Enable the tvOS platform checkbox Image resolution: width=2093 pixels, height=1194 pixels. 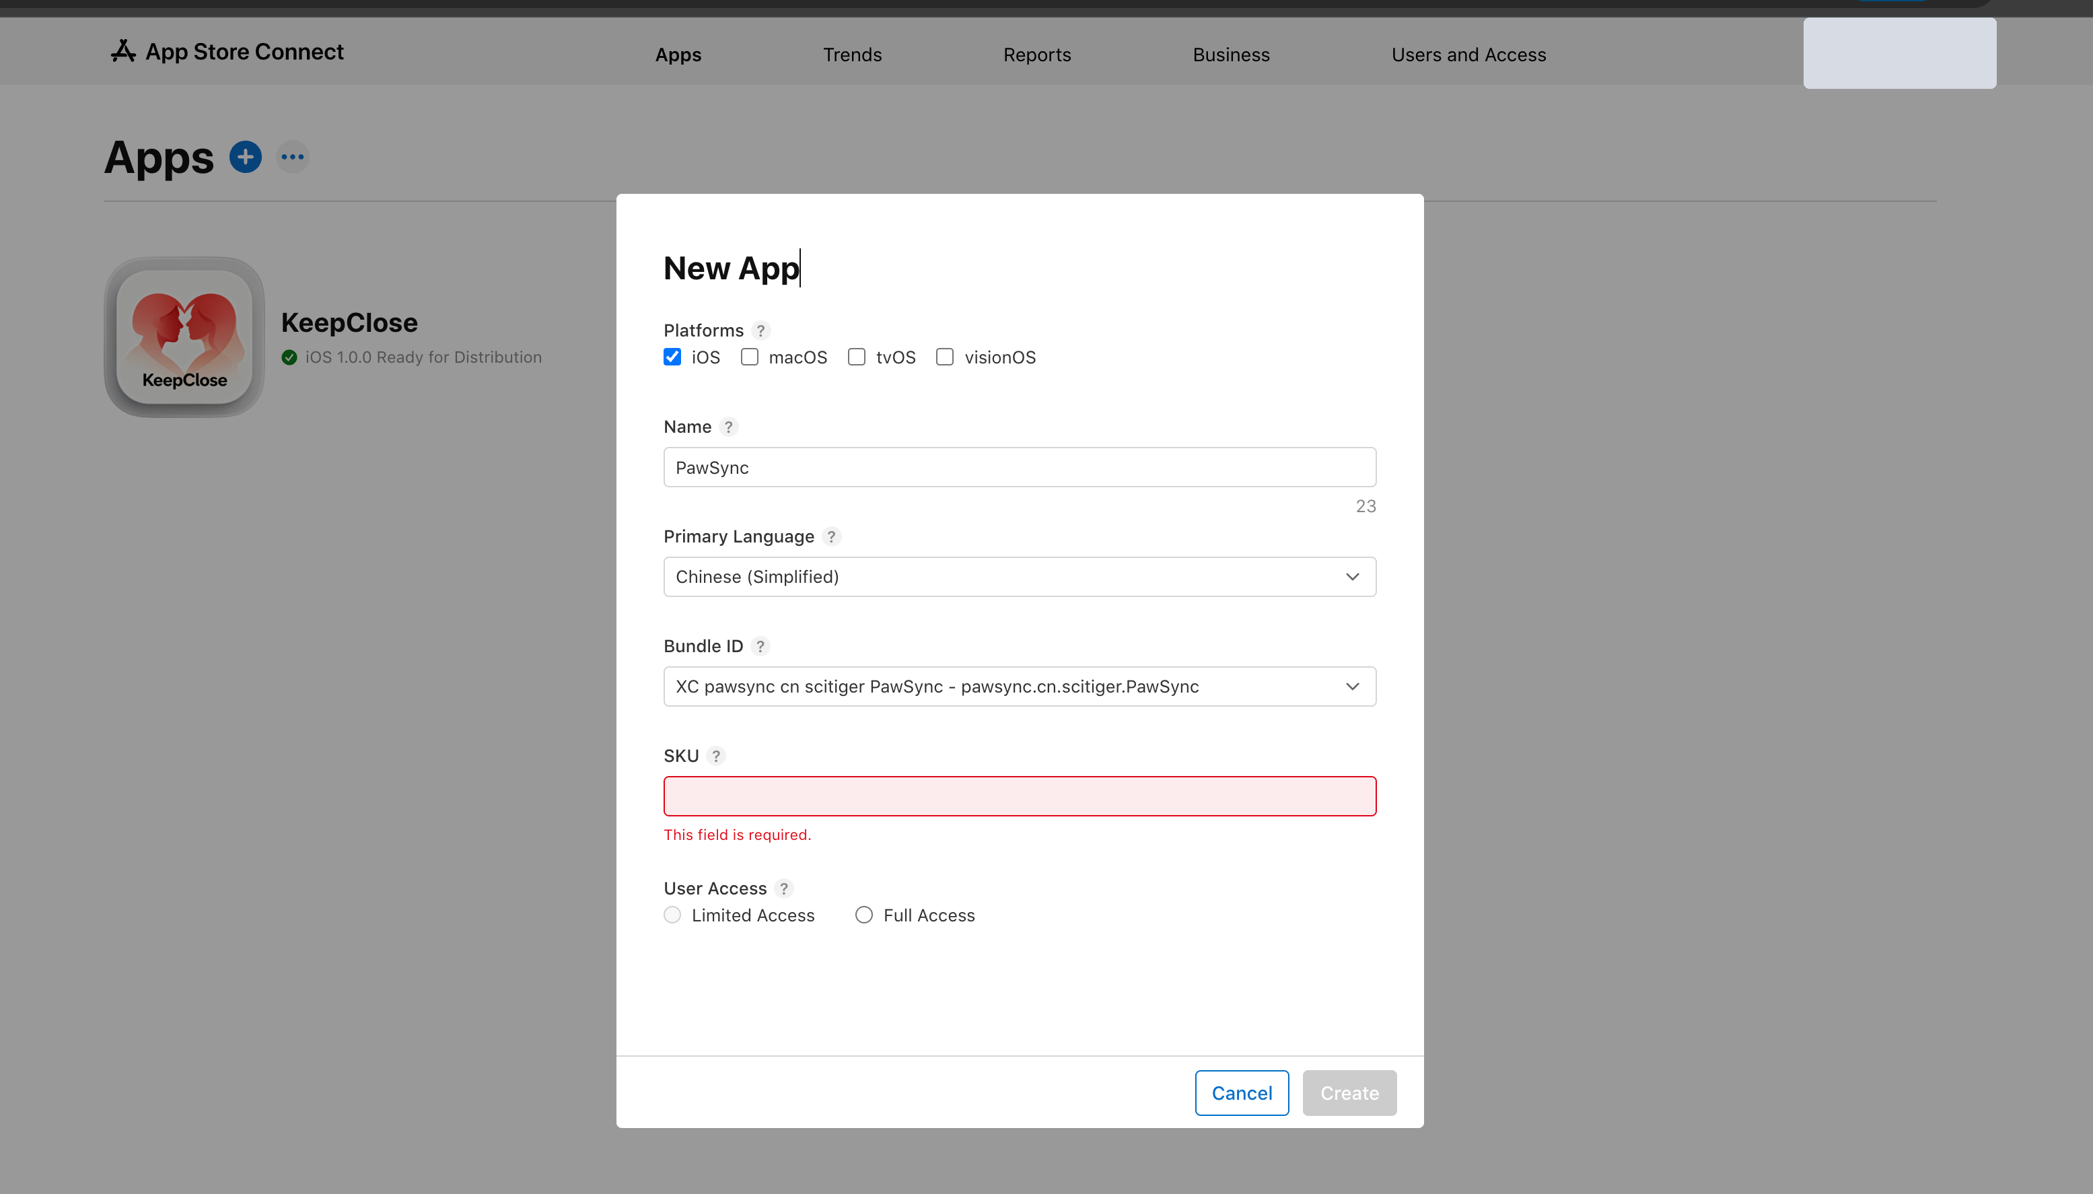pyautogui.click(x=857, y=357)
